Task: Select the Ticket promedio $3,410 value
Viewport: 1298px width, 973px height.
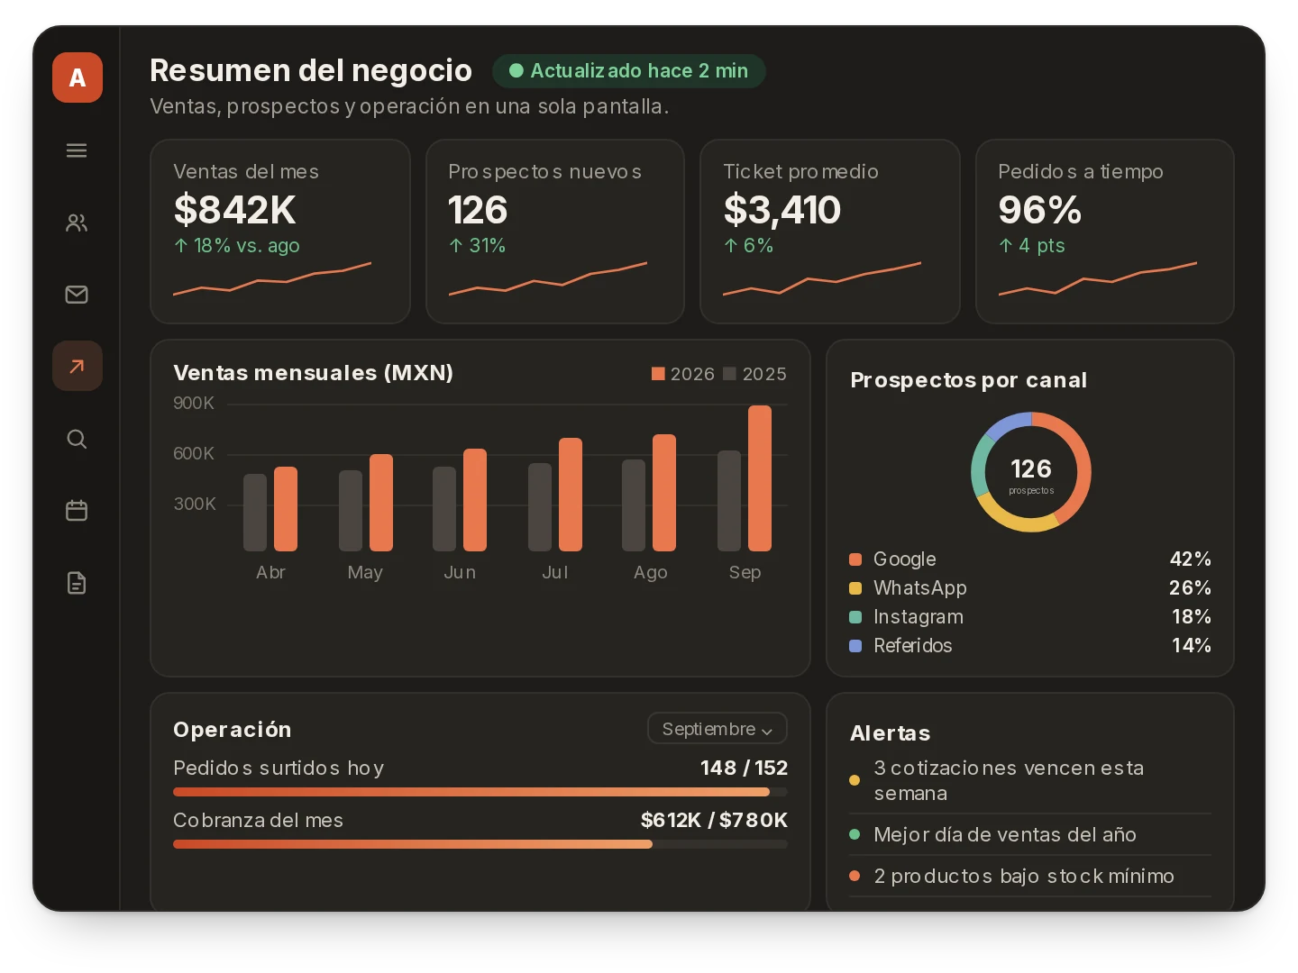Action: coord(782,210)
